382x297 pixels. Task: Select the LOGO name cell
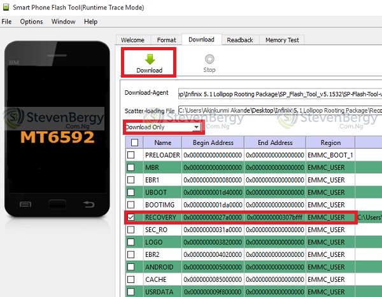162,242
